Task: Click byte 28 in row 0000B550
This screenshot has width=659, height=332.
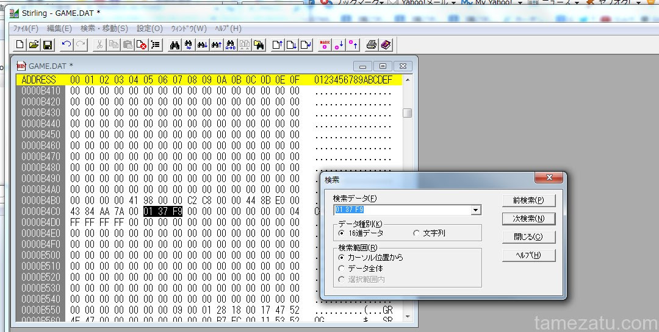Action: [221, 309]
